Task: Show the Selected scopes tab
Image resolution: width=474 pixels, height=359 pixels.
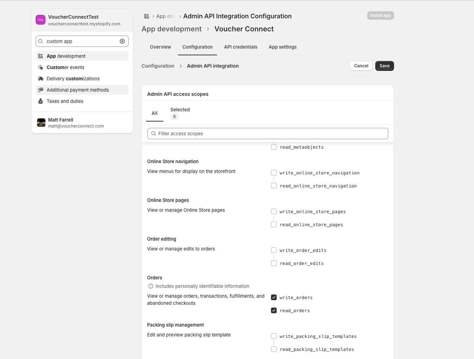Action: tap(180, 113)
